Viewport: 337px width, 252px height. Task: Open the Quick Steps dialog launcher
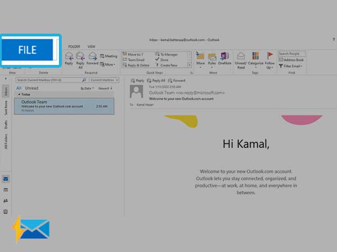[192, 73]
